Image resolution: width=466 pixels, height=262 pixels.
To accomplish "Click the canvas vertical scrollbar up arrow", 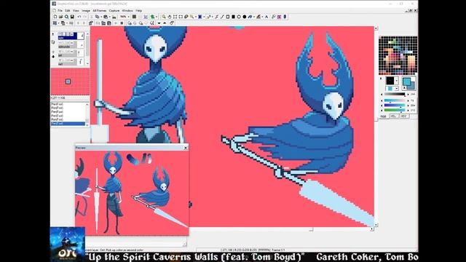I will pyautogui.click(x=376, y=28).
